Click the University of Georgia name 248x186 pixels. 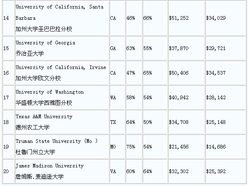click(45, 43)
